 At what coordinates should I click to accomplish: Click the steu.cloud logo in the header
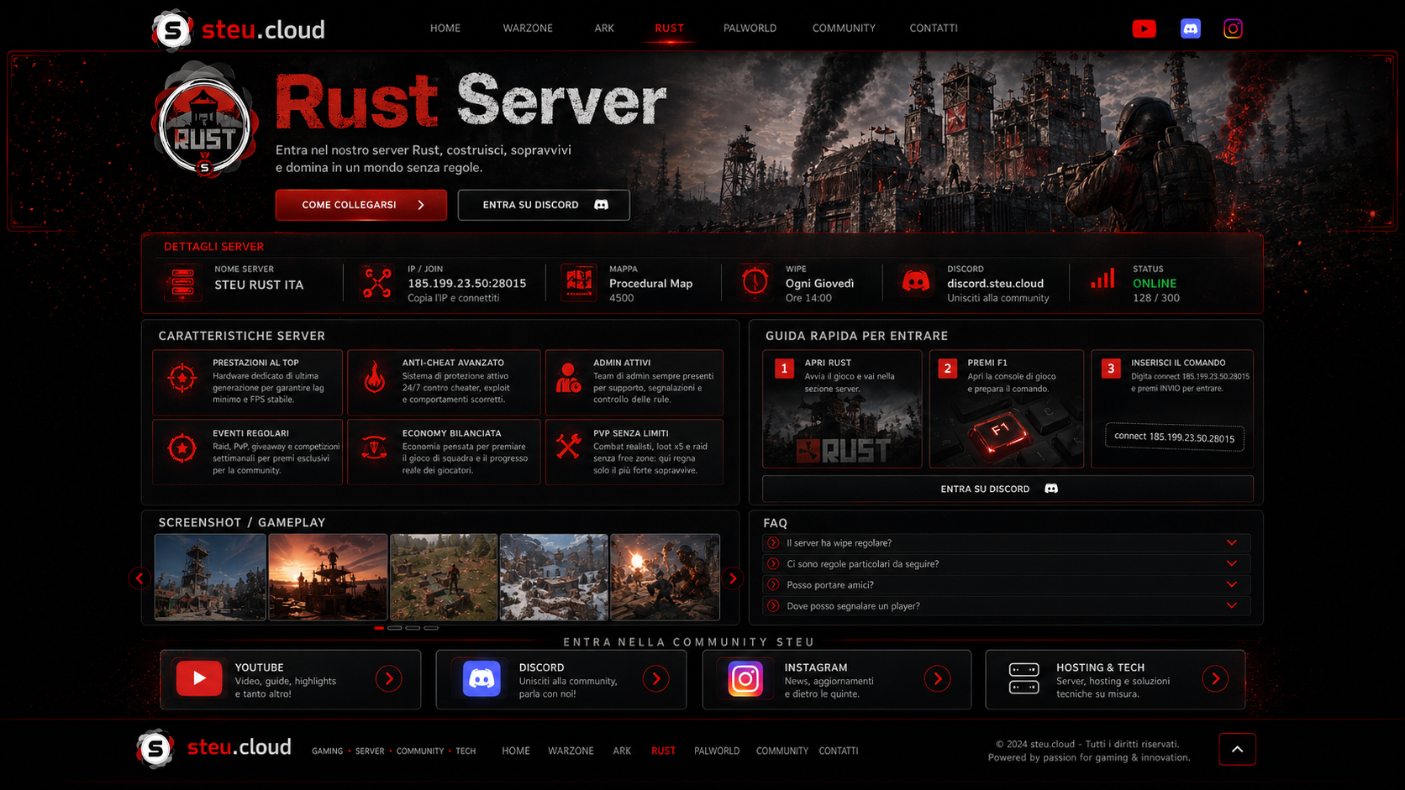239,30
